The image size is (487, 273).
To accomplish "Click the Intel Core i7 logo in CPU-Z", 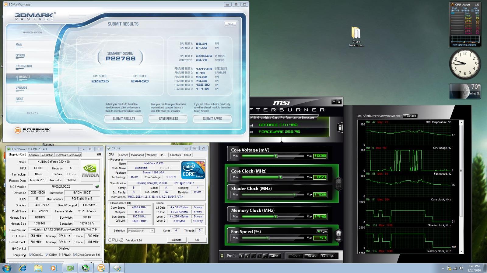I will click(193, 170).
